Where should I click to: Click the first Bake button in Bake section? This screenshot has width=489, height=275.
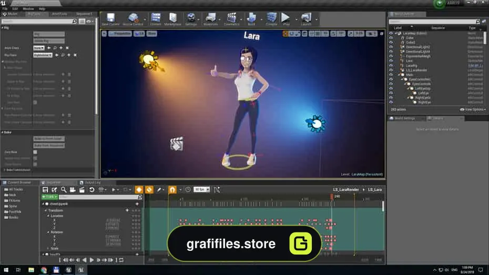[49, 138]
